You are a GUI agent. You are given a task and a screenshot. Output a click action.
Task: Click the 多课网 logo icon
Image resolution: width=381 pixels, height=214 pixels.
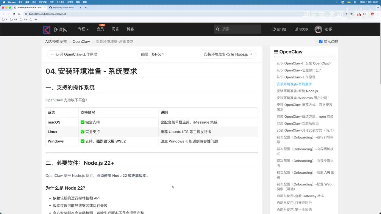point(47,29)
